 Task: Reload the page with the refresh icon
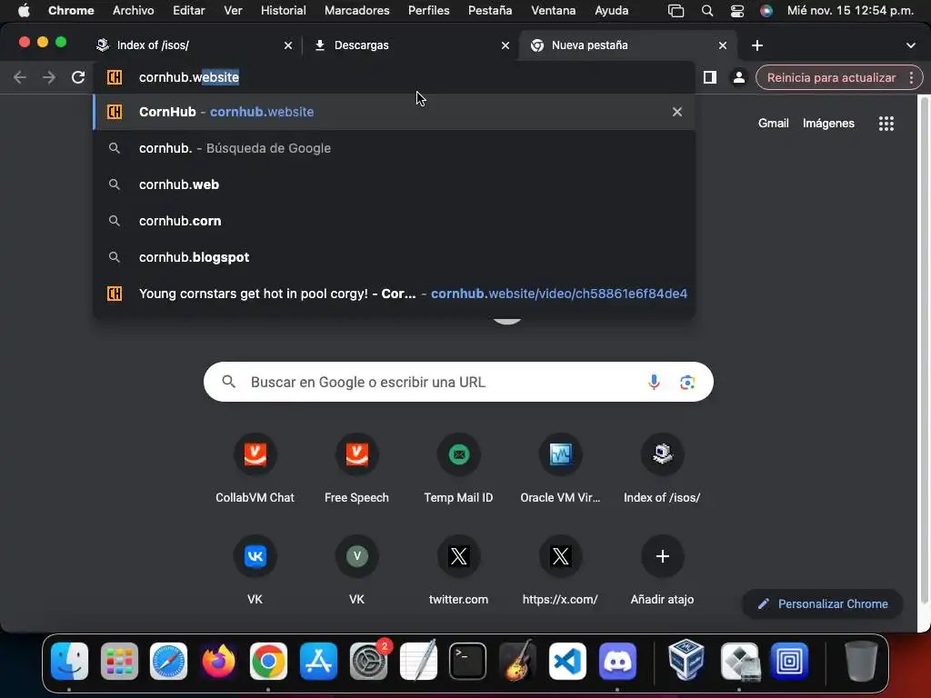point(78,77)
